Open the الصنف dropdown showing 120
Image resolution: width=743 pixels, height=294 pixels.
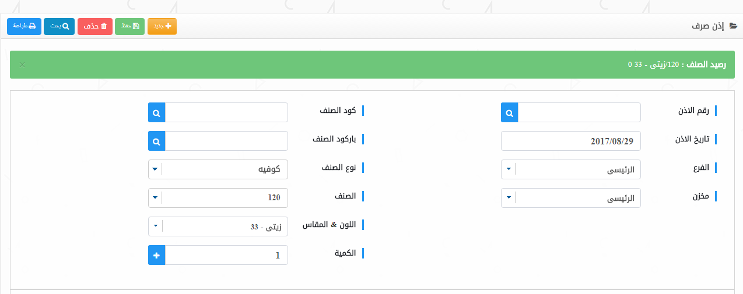[x=155, y=198]
